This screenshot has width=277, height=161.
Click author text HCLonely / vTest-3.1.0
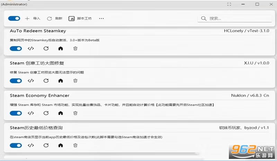247,31
